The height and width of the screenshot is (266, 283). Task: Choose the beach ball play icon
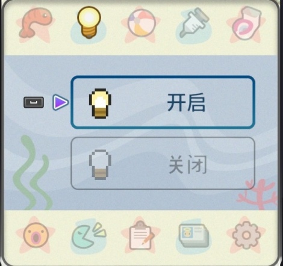point(141,23)
